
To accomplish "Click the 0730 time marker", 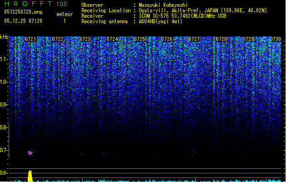I will tap(276, 39).
